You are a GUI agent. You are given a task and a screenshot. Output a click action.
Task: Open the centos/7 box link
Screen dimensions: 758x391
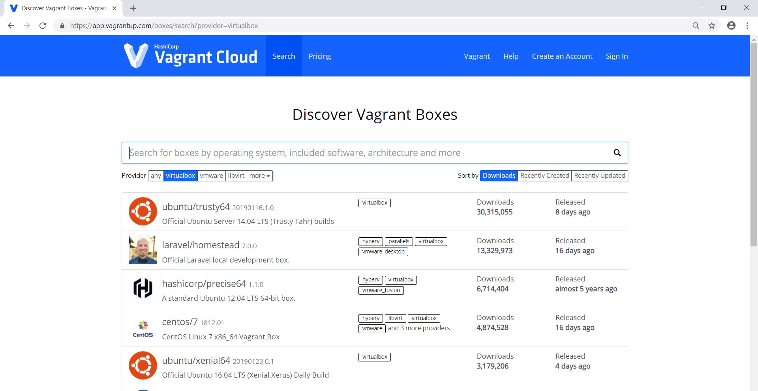tap(180, 322)
